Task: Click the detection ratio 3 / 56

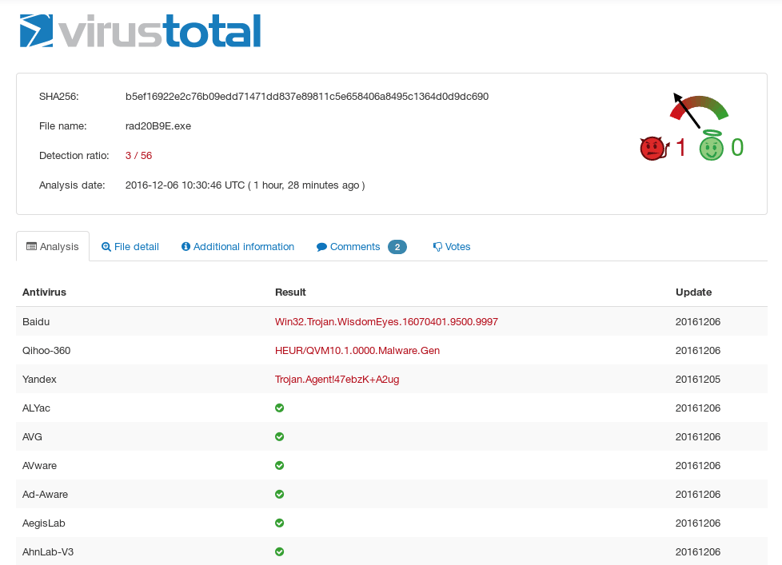Action: [138, 156]
